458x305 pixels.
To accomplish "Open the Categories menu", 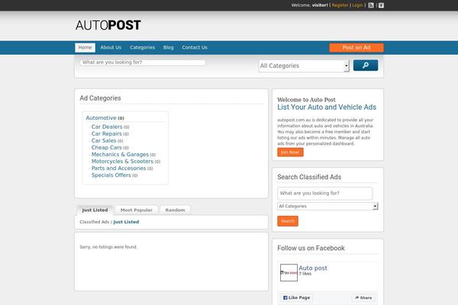I will coord(142,47).
